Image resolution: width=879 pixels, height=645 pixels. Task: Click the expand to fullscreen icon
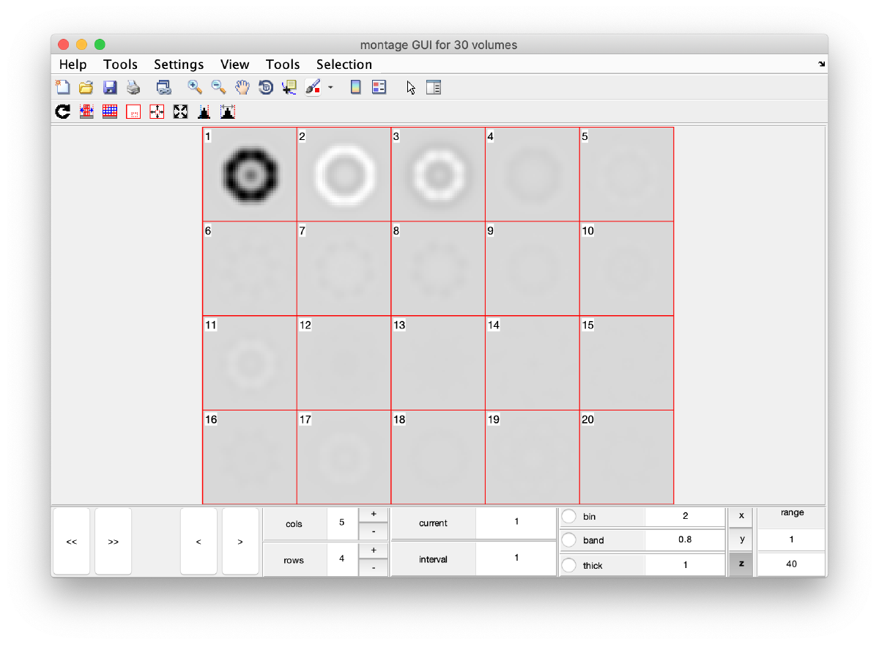(x=180, y=111)
